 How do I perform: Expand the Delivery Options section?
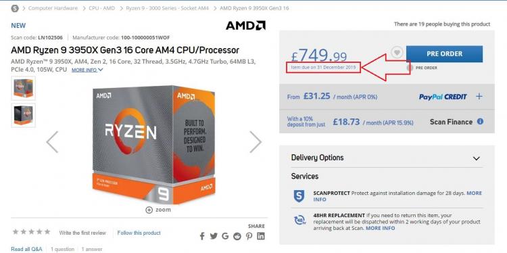[476, 158]
